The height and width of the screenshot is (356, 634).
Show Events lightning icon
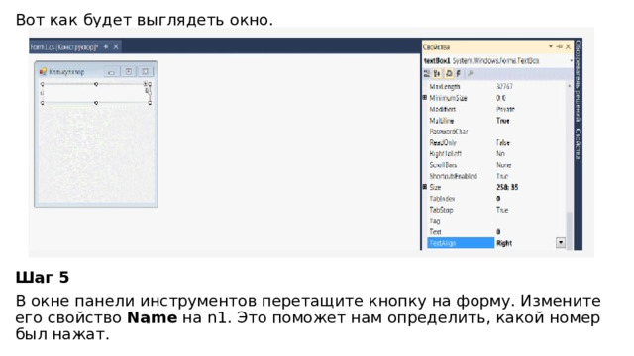pos(459,73)
